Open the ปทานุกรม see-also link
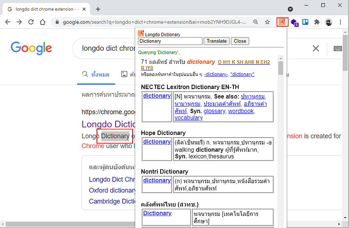The height and width of the screenshot is (228, 349). click(x=253, y=97)
